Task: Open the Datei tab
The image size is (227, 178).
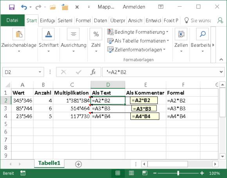Action: (x=13, y=20)
